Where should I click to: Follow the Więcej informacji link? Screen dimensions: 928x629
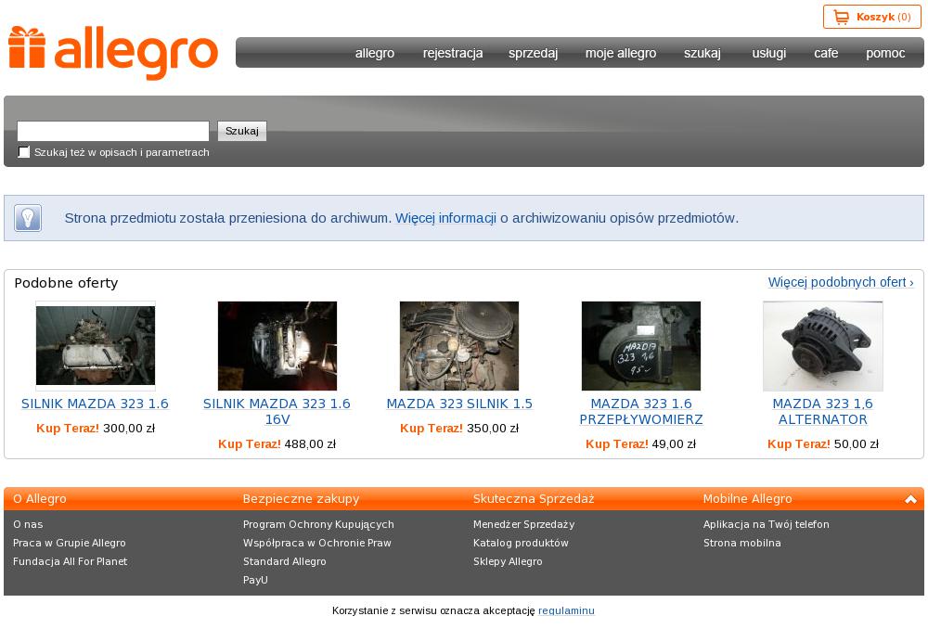click(445, 218)
